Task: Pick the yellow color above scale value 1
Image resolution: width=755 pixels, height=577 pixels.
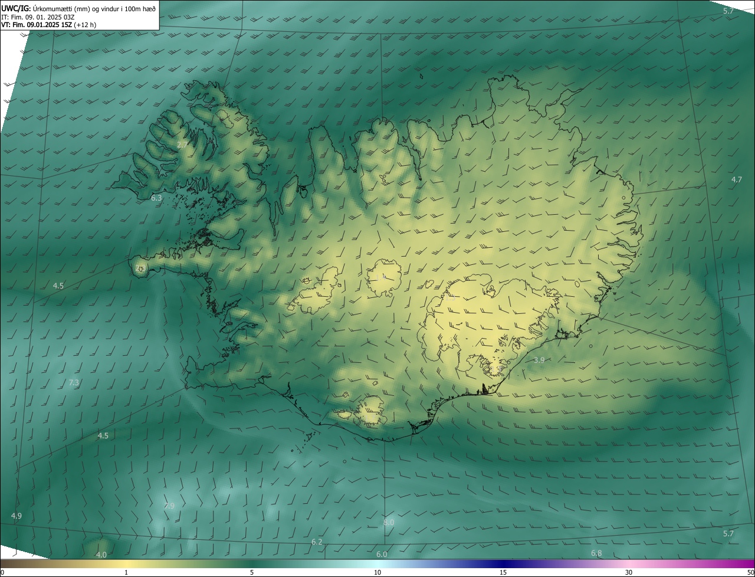Action: [126, 564]
